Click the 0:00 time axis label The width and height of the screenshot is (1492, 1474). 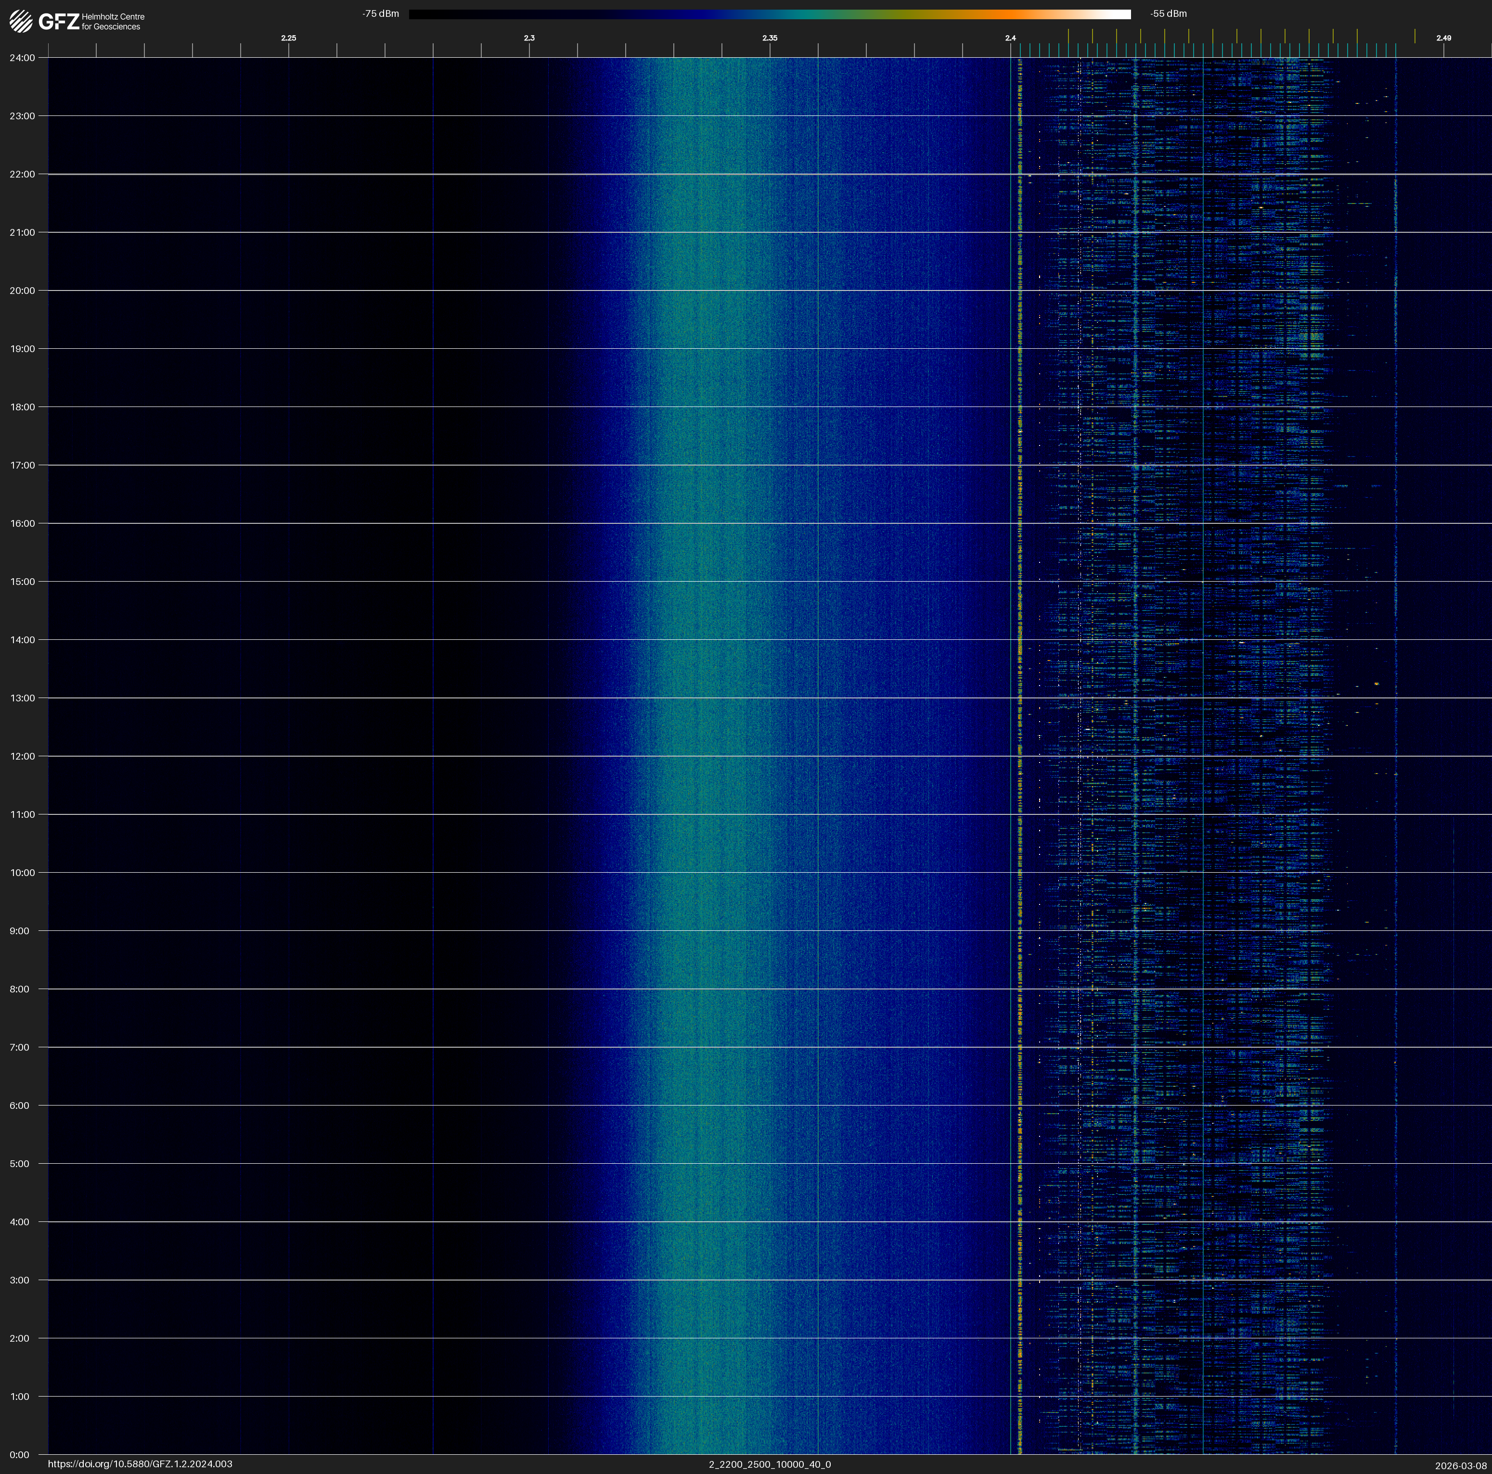[x=19, y=1455]
